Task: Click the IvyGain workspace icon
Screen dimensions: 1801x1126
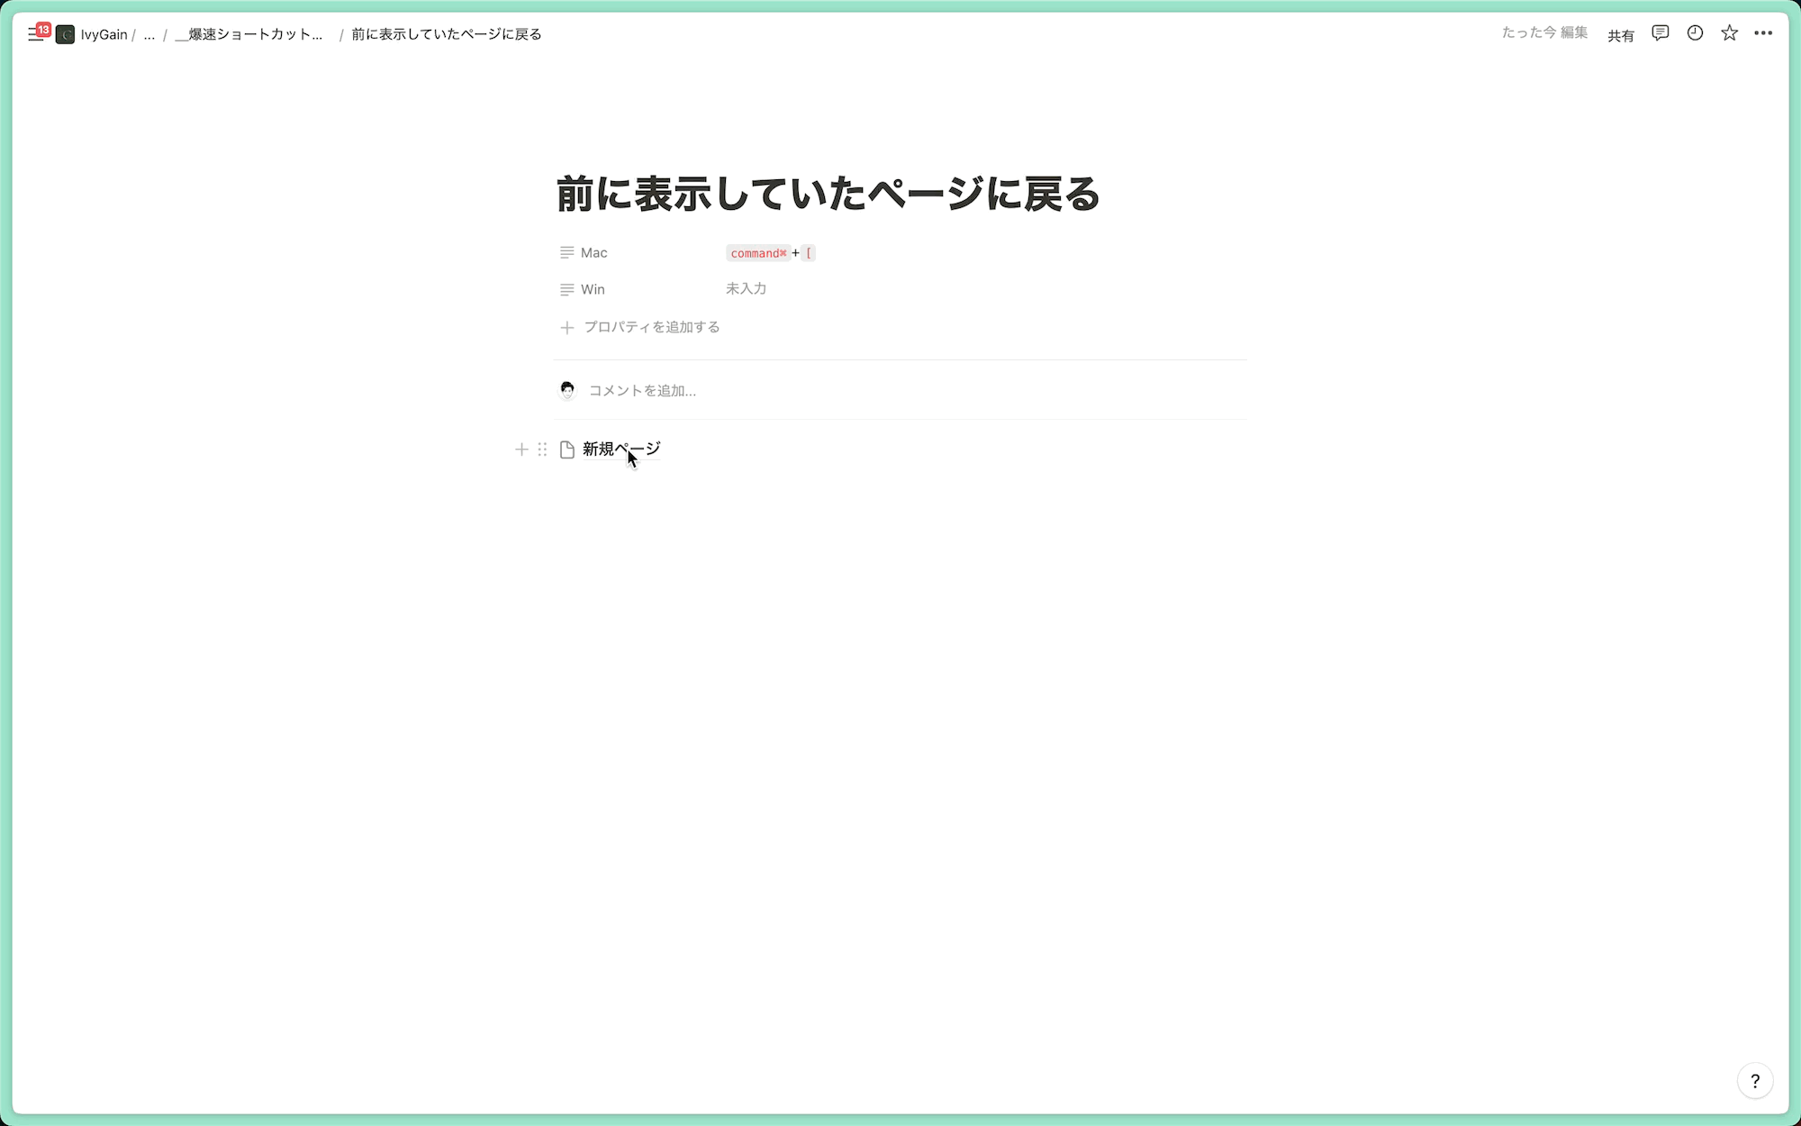Action: 65,34
